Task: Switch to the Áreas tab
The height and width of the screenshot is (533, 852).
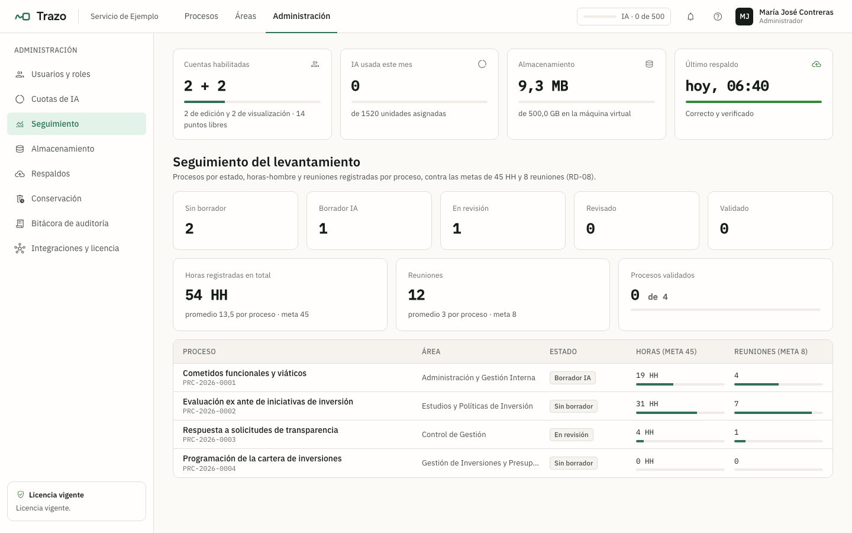Action: (x=246, y=16)
